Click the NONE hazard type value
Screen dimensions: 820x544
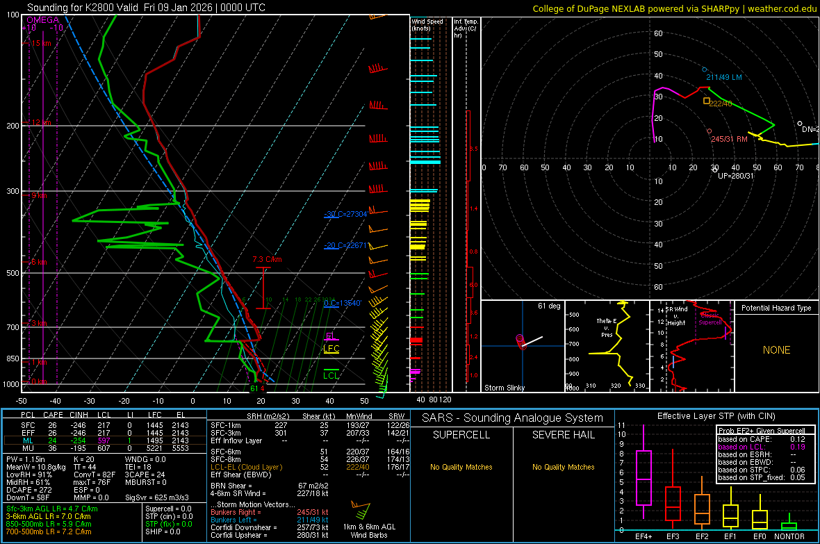(x=776, y=350)
